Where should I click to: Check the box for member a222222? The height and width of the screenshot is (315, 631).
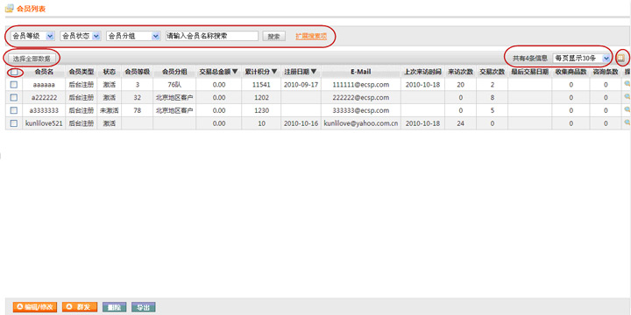click(x=14, y=98)
